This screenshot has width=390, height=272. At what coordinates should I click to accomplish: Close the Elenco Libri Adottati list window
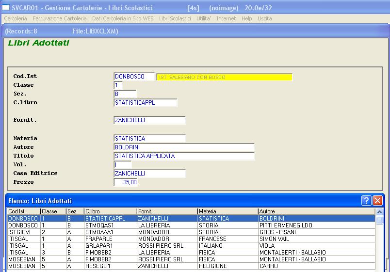click(x=377, y=200)
